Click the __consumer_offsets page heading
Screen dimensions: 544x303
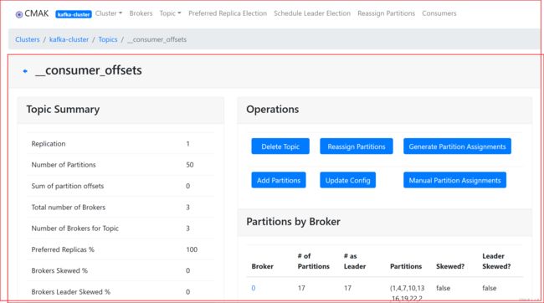(89, 70)
